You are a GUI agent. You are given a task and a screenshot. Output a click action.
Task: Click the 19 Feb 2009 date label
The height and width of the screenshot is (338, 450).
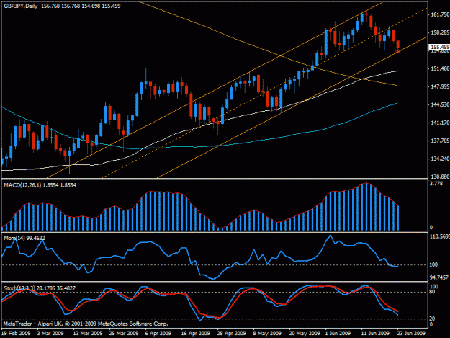click(x=16, y=334)
